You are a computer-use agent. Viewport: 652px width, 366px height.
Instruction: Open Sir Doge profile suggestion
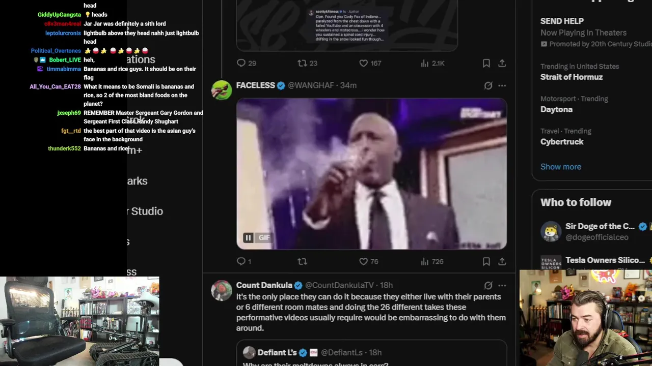click(x=593, y=231)
